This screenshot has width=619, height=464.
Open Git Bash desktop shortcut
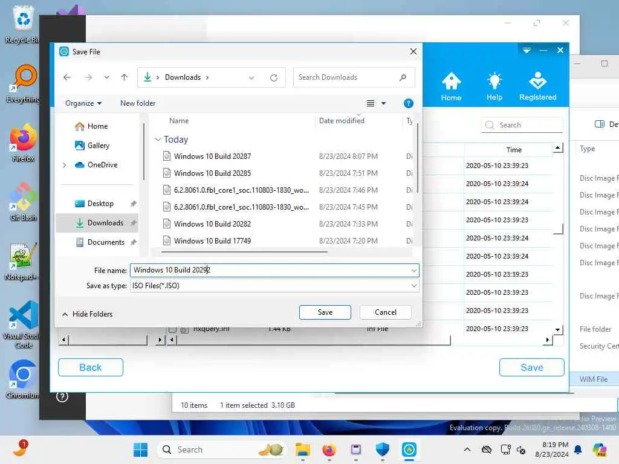point(23,202)
